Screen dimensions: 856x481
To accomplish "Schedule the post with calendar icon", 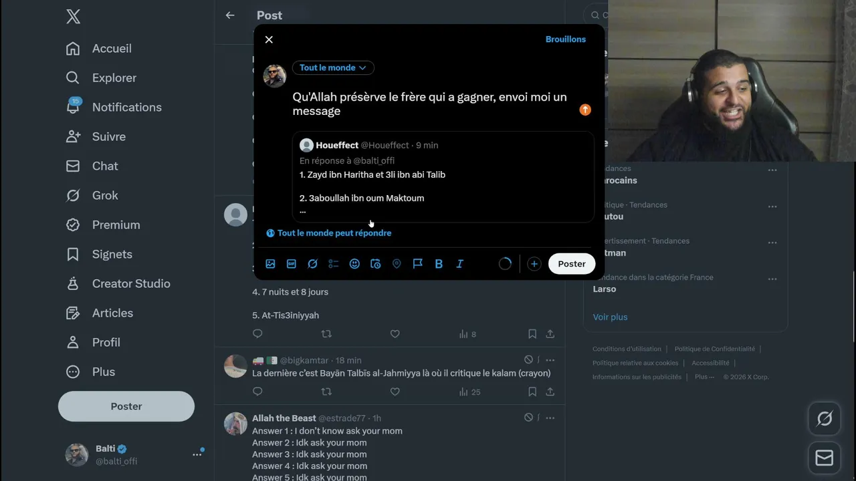I will (375, 264).
